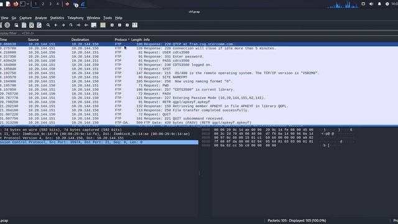Reset text to normal size
This screenshot has width=398, height=224.
[127, 25]
